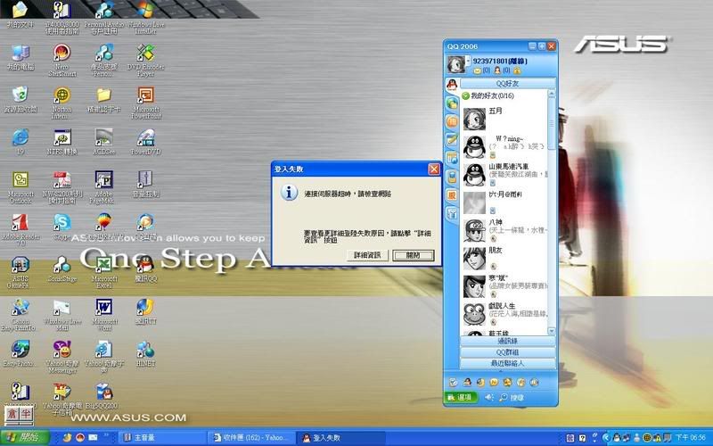Open PowerDVD desktop icon
Image resolution: width=713 pixels, height=446 pixels.
point(145,142)
